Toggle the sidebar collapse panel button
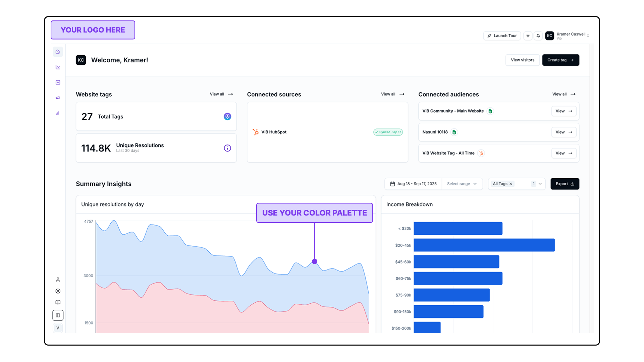 pyautogui.click(x=58, y=315)
